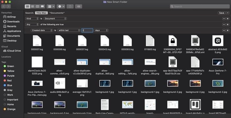Add a row after the Kind criteria
Viewport: 231px width, 118px height.
228,19
